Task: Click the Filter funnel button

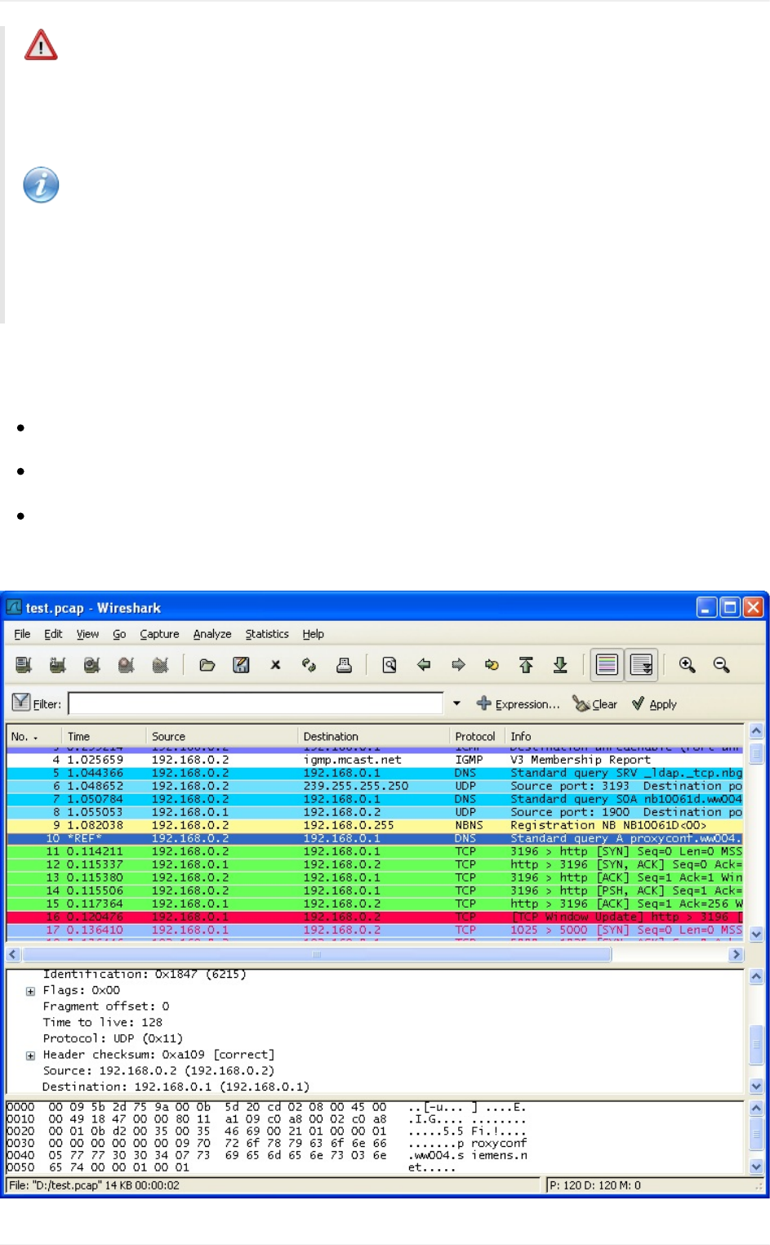Action: coord(36,703)
